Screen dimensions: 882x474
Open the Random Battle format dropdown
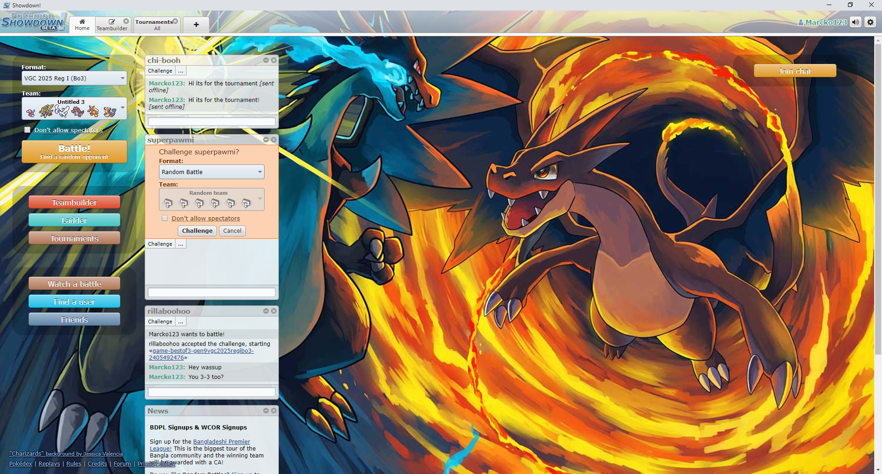click(212, 172)
